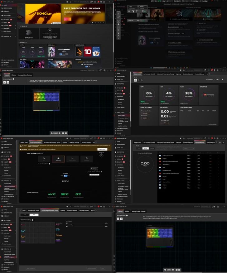
Task: Click the tab scroll-left arrow in the Advanced Performance Tuning window
Action: 21,210
